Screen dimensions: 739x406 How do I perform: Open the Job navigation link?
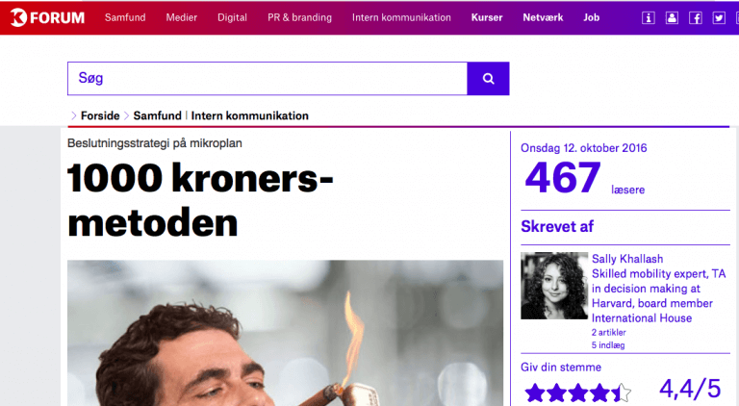592,17
